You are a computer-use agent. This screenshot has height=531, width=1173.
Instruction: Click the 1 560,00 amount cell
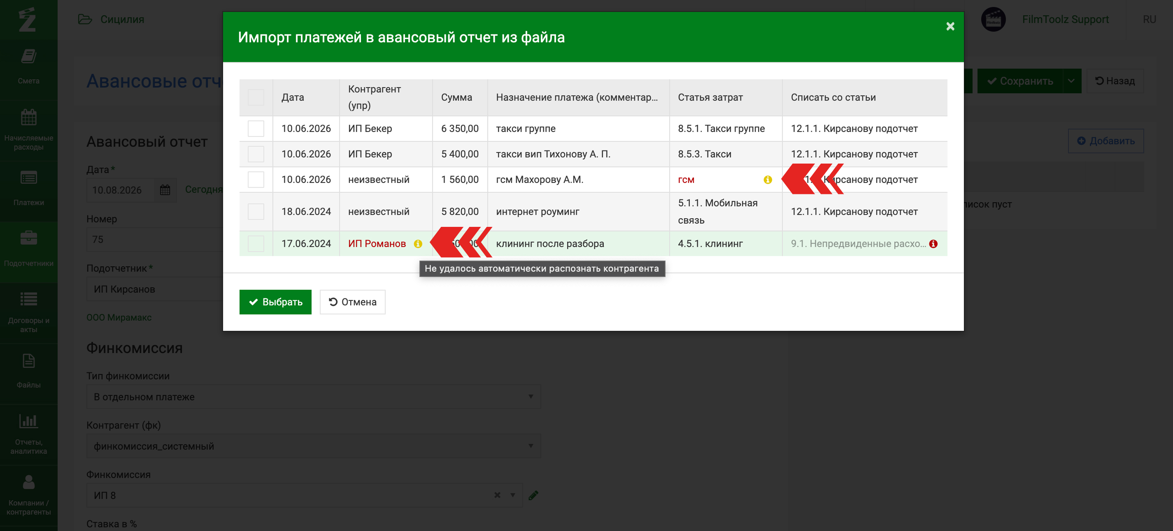tap(459, 180)
